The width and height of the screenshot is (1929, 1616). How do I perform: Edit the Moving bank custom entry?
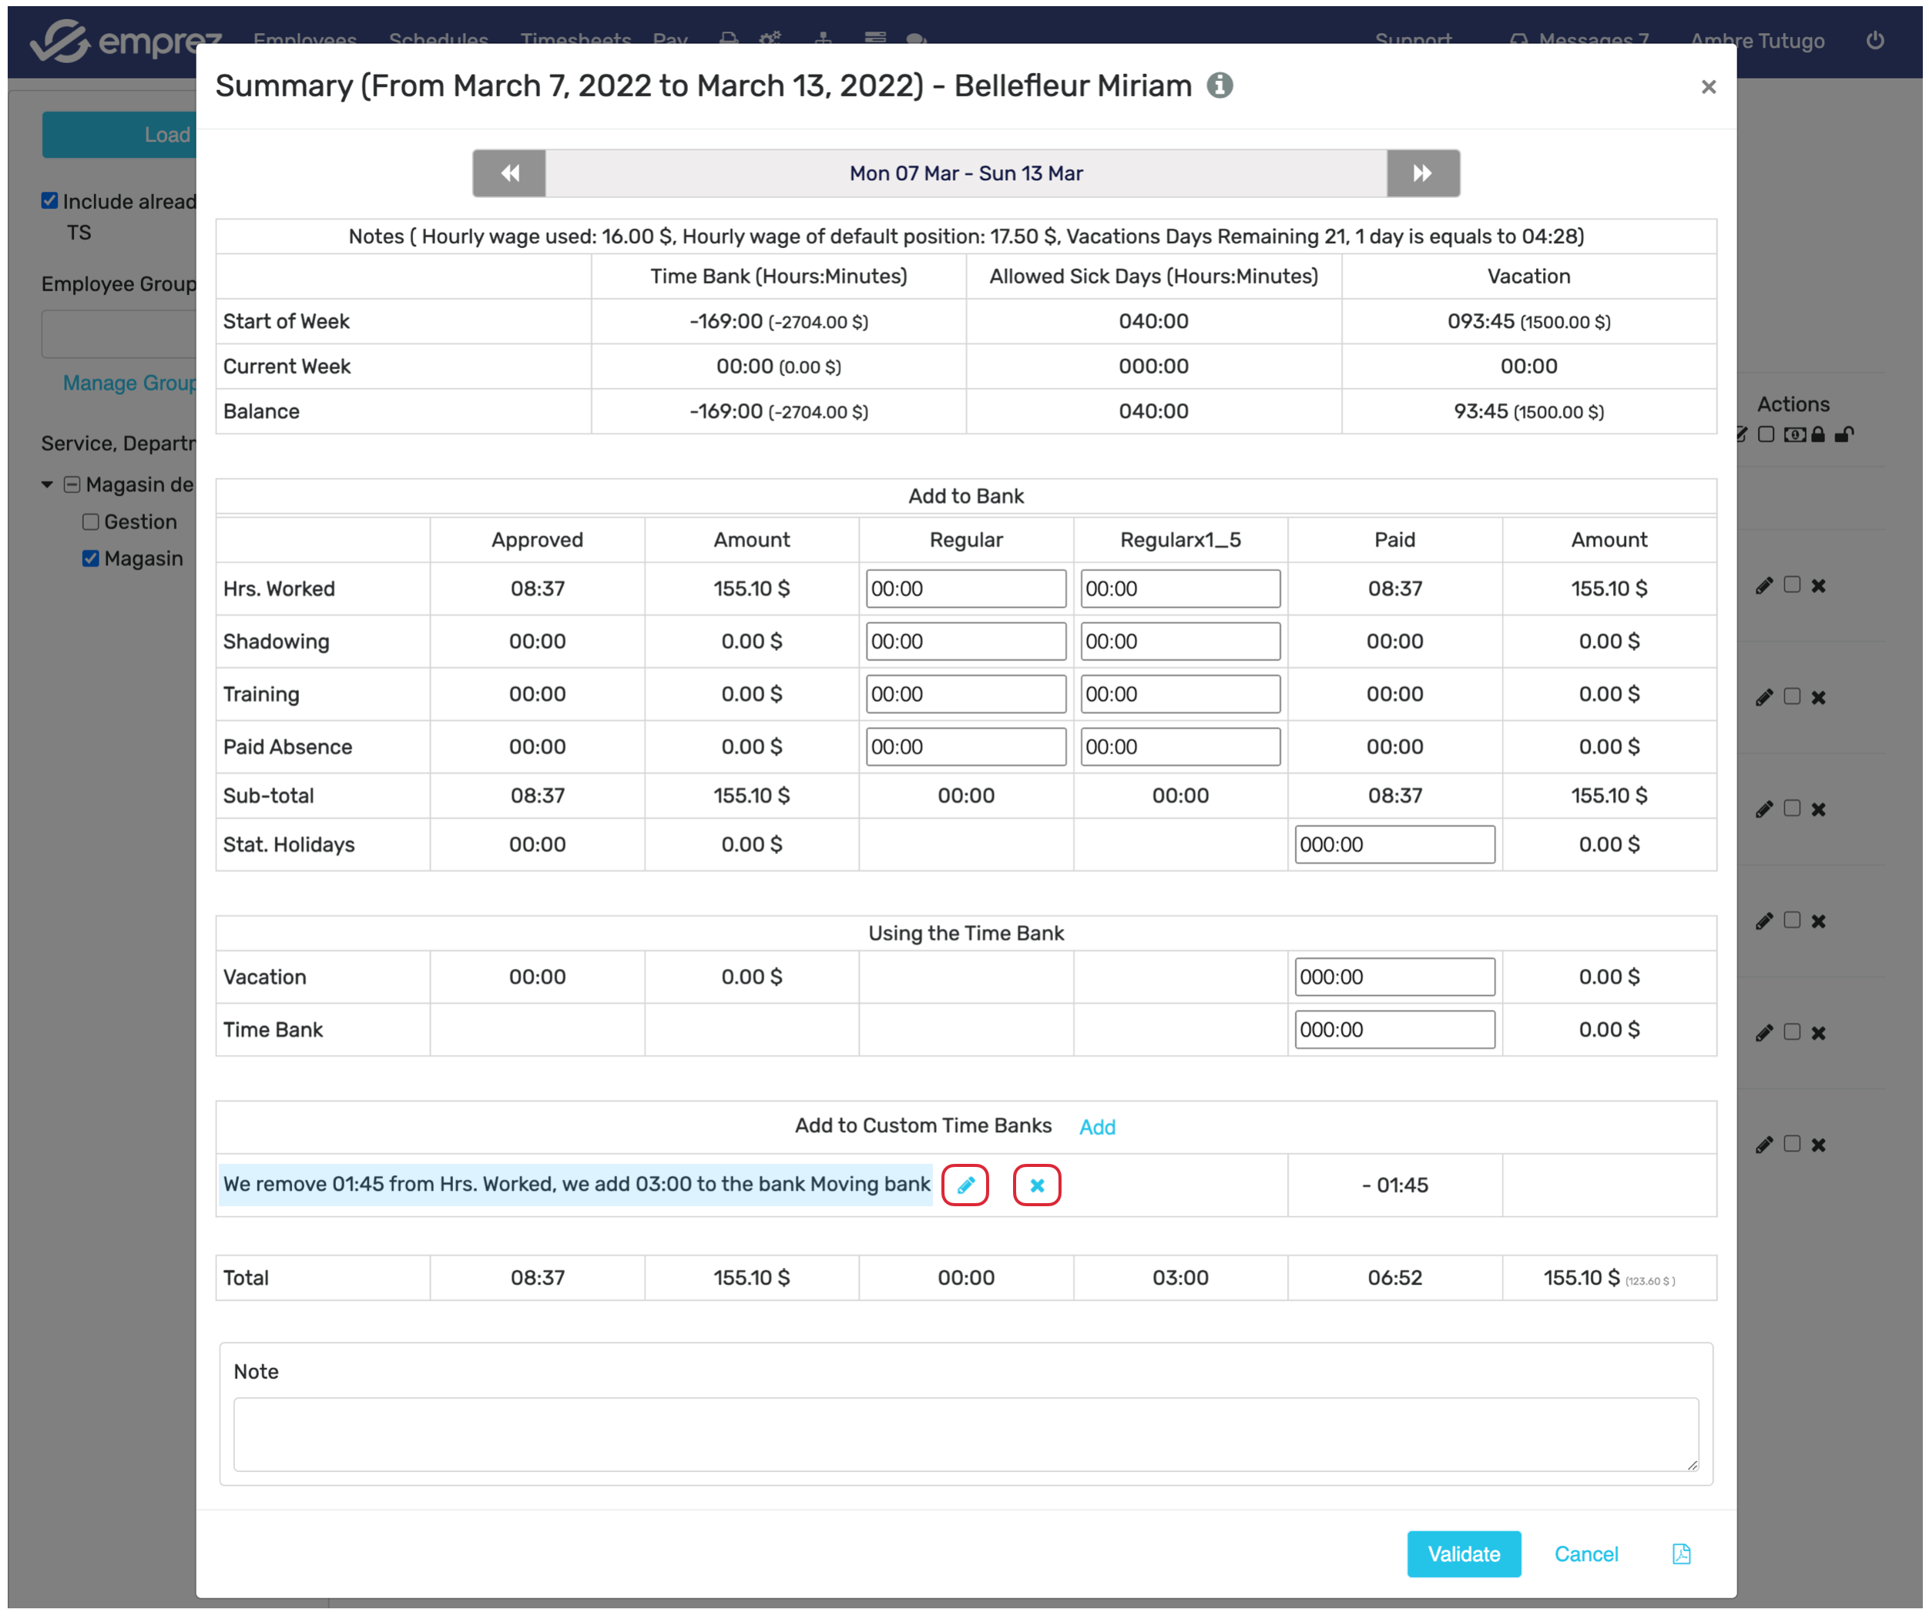[964, 1185]
